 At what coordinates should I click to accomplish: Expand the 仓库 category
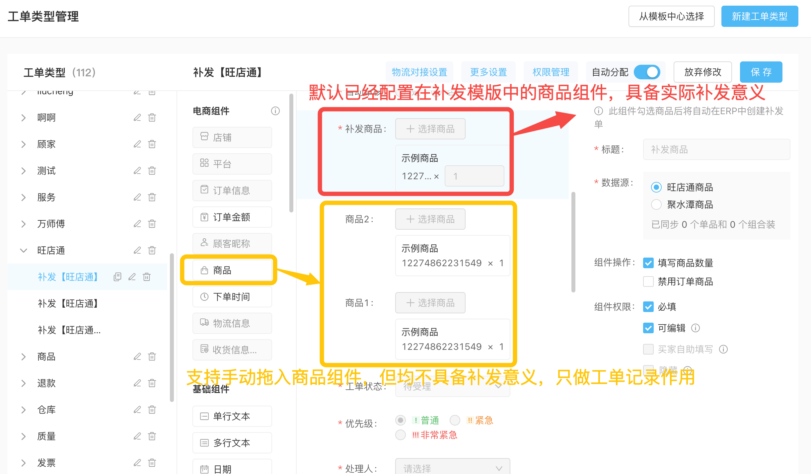pyautogui.click(x=23, y=410)
